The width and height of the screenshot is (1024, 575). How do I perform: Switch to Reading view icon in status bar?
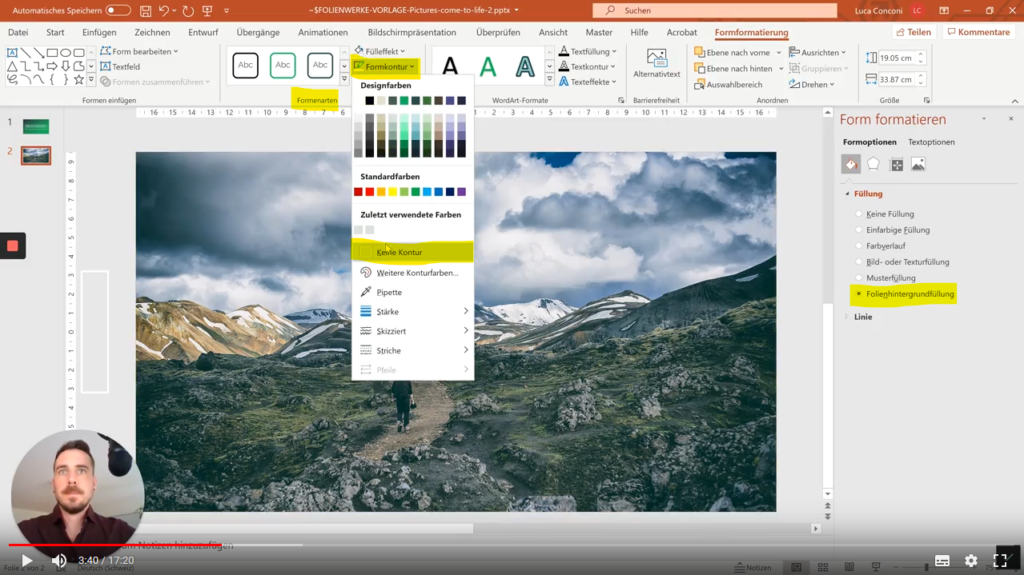[849, 567]
